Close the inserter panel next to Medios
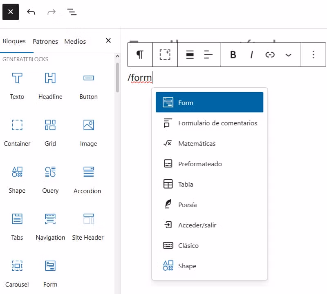Screen dimensions: 327x294 pos(108,40)
